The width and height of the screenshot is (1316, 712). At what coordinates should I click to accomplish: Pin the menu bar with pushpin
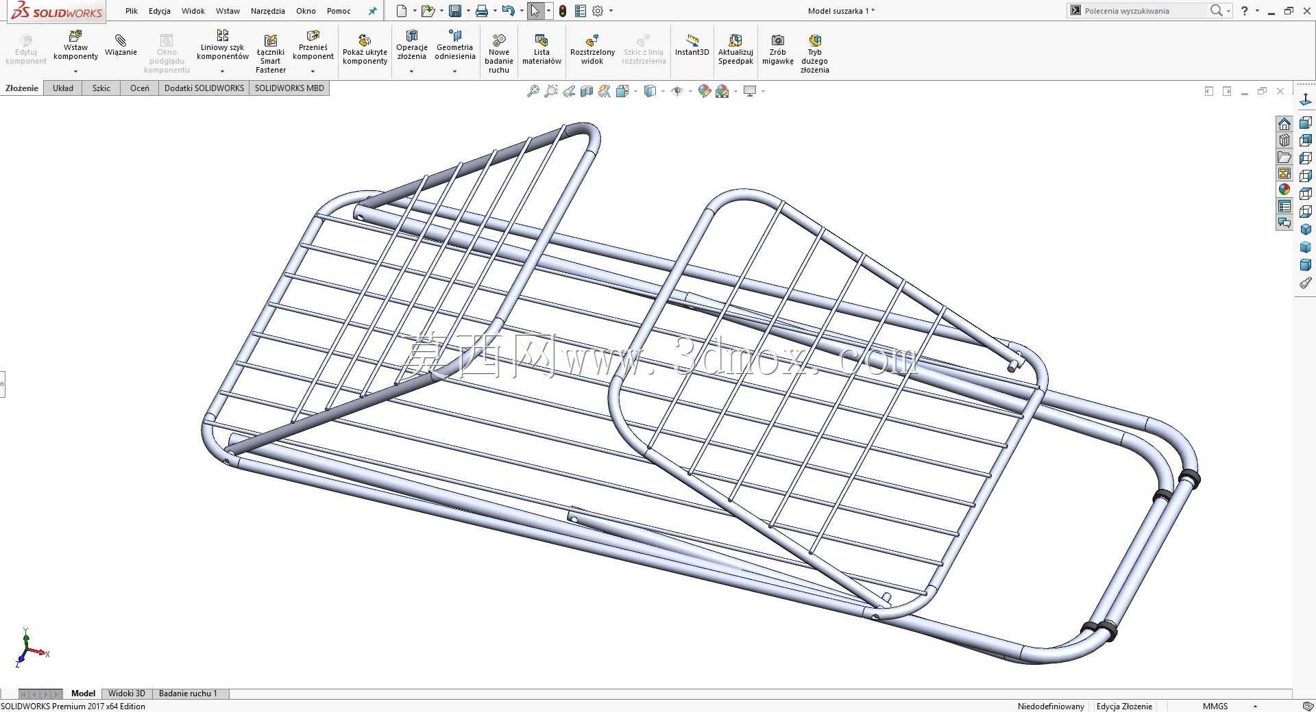coord(372,11)
